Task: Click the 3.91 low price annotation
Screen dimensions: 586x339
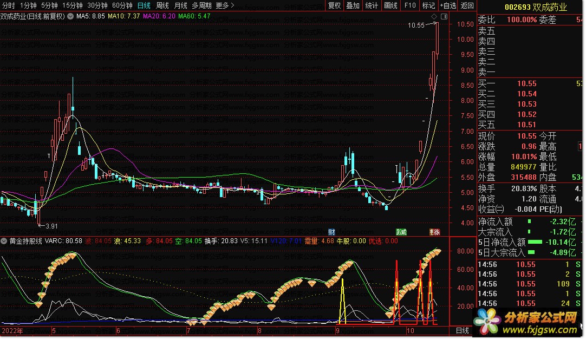Action: pos(51,226)
